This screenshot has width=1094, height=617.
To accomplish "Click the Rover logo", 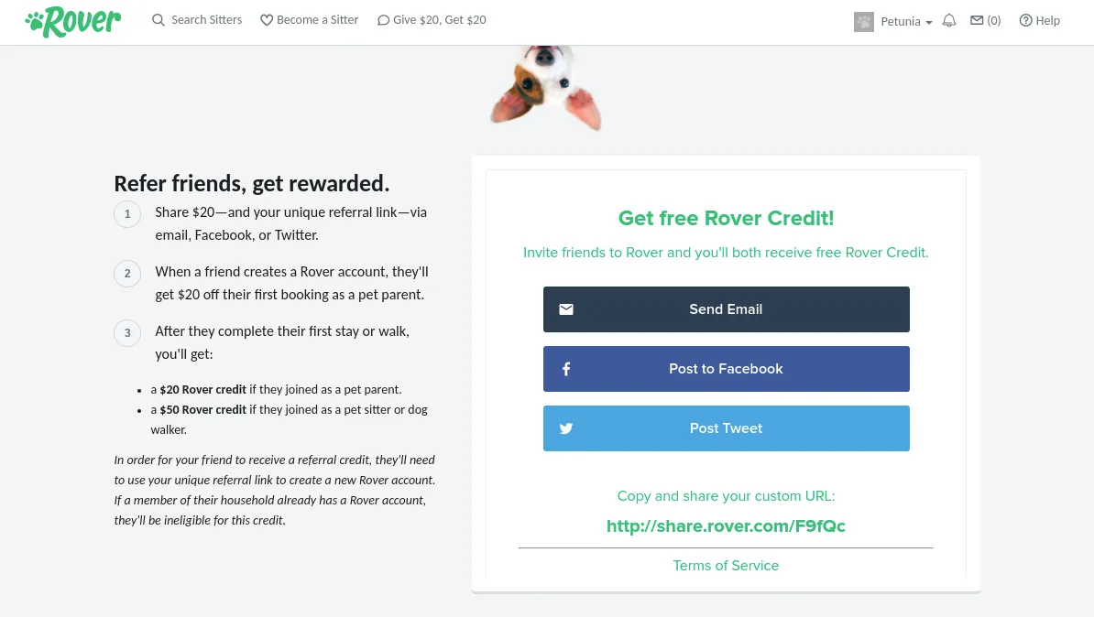I will click(x=73, y=22).
